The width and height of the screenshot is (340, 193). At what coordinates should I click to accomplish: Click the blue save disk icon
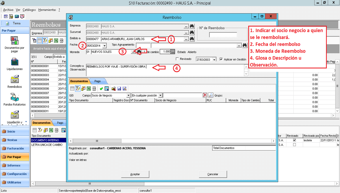click(119, 88)
